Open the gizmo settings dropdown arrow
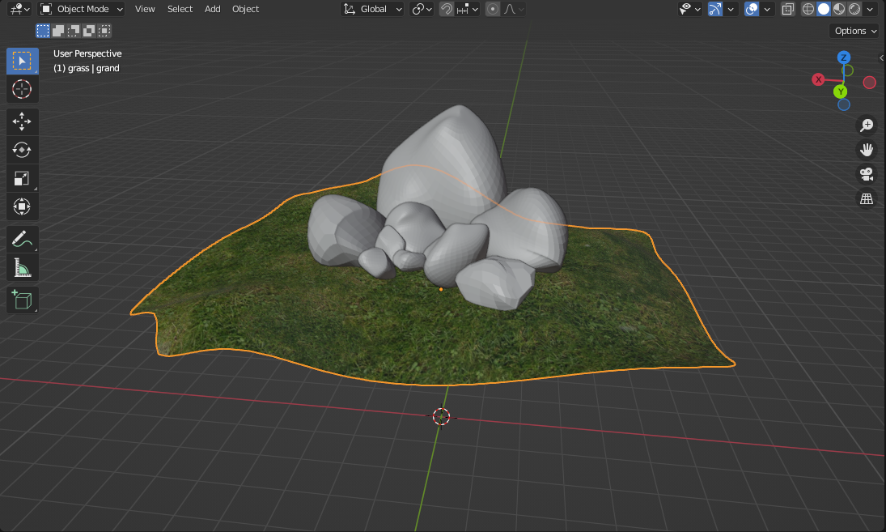Viewport: 886px width, 532px height. click(x=731, y=9)
